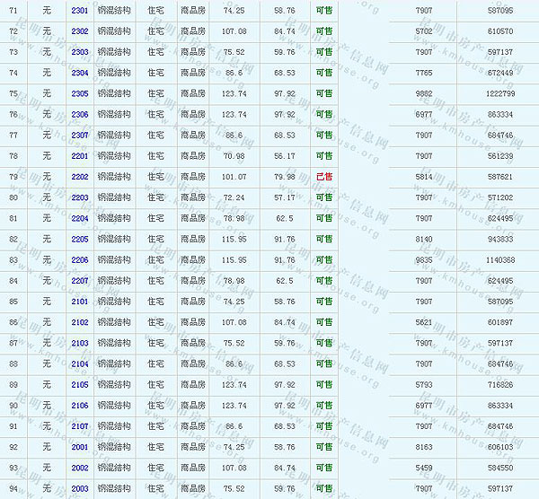Open room 2206 details

click(79, 260)
